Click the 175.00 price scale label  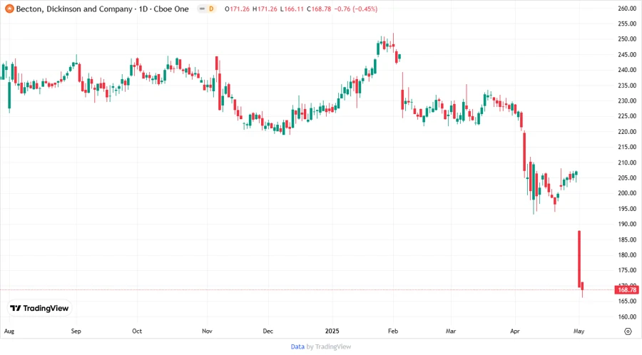click(x=627, y=270)
